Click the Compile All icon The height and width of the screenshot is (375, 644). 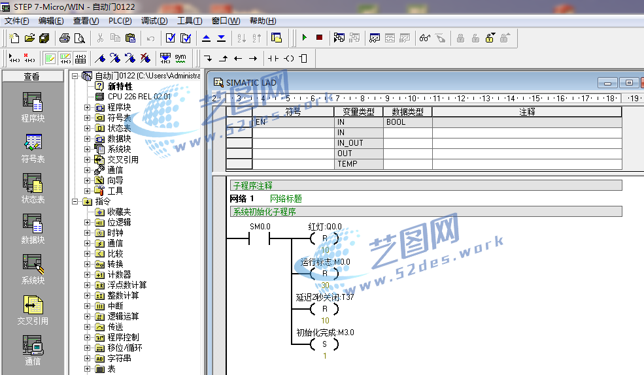click(186, 38)
